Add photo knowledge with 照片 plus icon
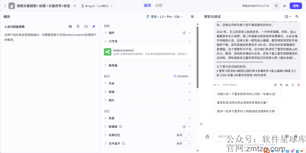This screenshot has width=306, height=153. click(x=189, y=100)
